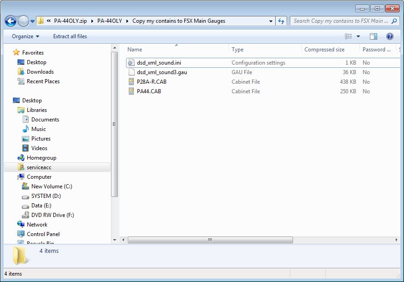
Task: Click the horizontal scrollbar in file list
Action: coord(210,240)
